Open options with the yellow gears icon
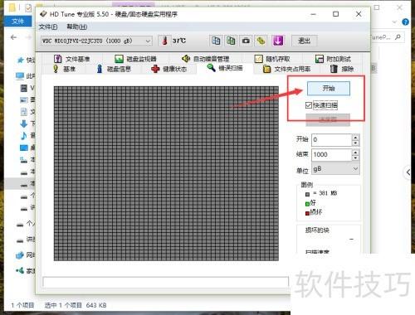 261,41
